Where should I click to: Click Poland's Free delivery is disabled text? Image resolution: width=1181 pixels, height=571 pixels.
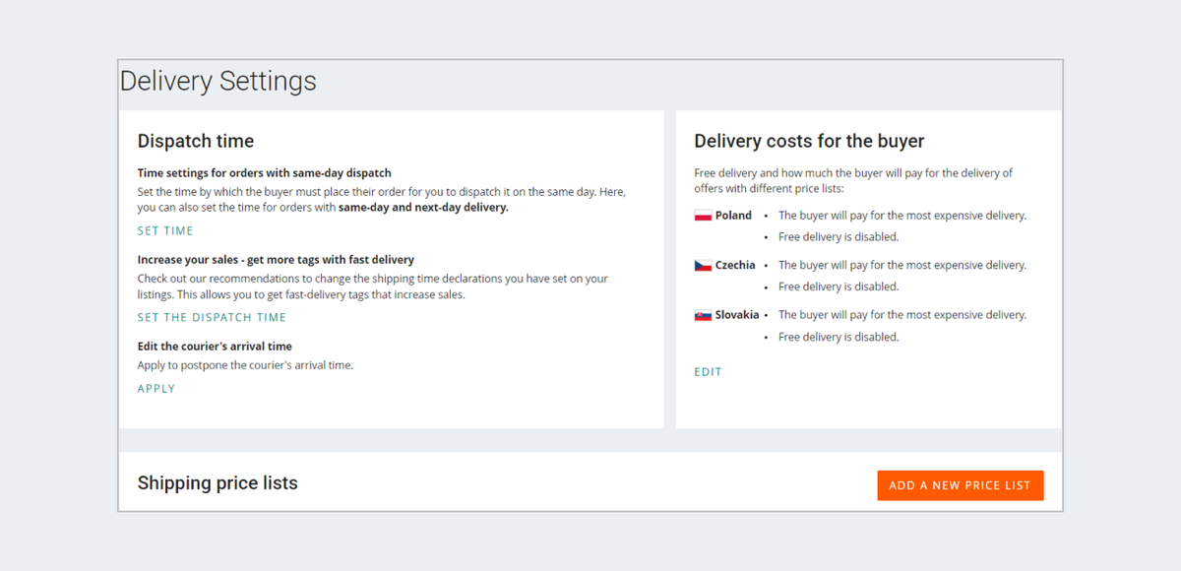tap(838, 237)
